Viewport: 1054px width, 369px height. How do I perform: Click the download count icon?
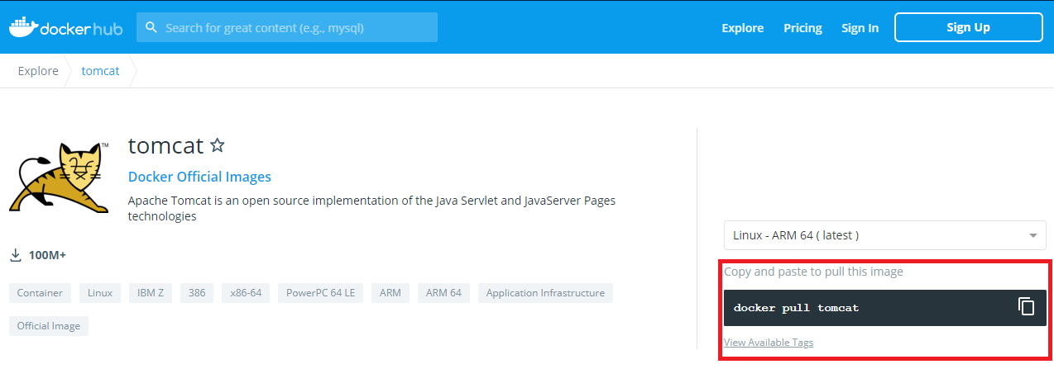[15, 255]
